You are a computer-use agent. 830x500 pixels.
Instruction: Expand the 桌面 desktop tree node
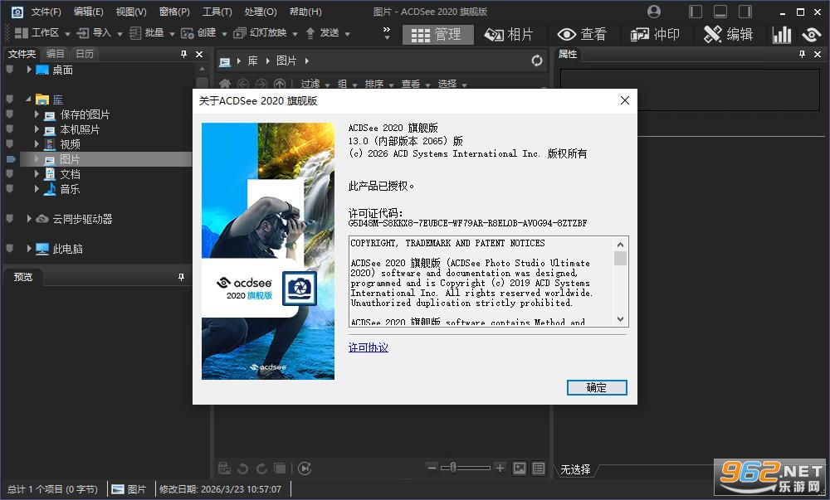(29, 70)
